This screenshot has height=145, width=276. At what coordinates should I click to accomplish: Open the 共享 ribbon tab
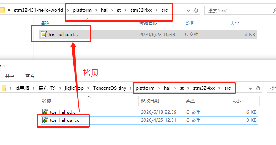(10, 76)
